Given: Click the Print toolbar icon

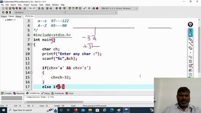Looking at the screenshot, I should coord(25,8).
